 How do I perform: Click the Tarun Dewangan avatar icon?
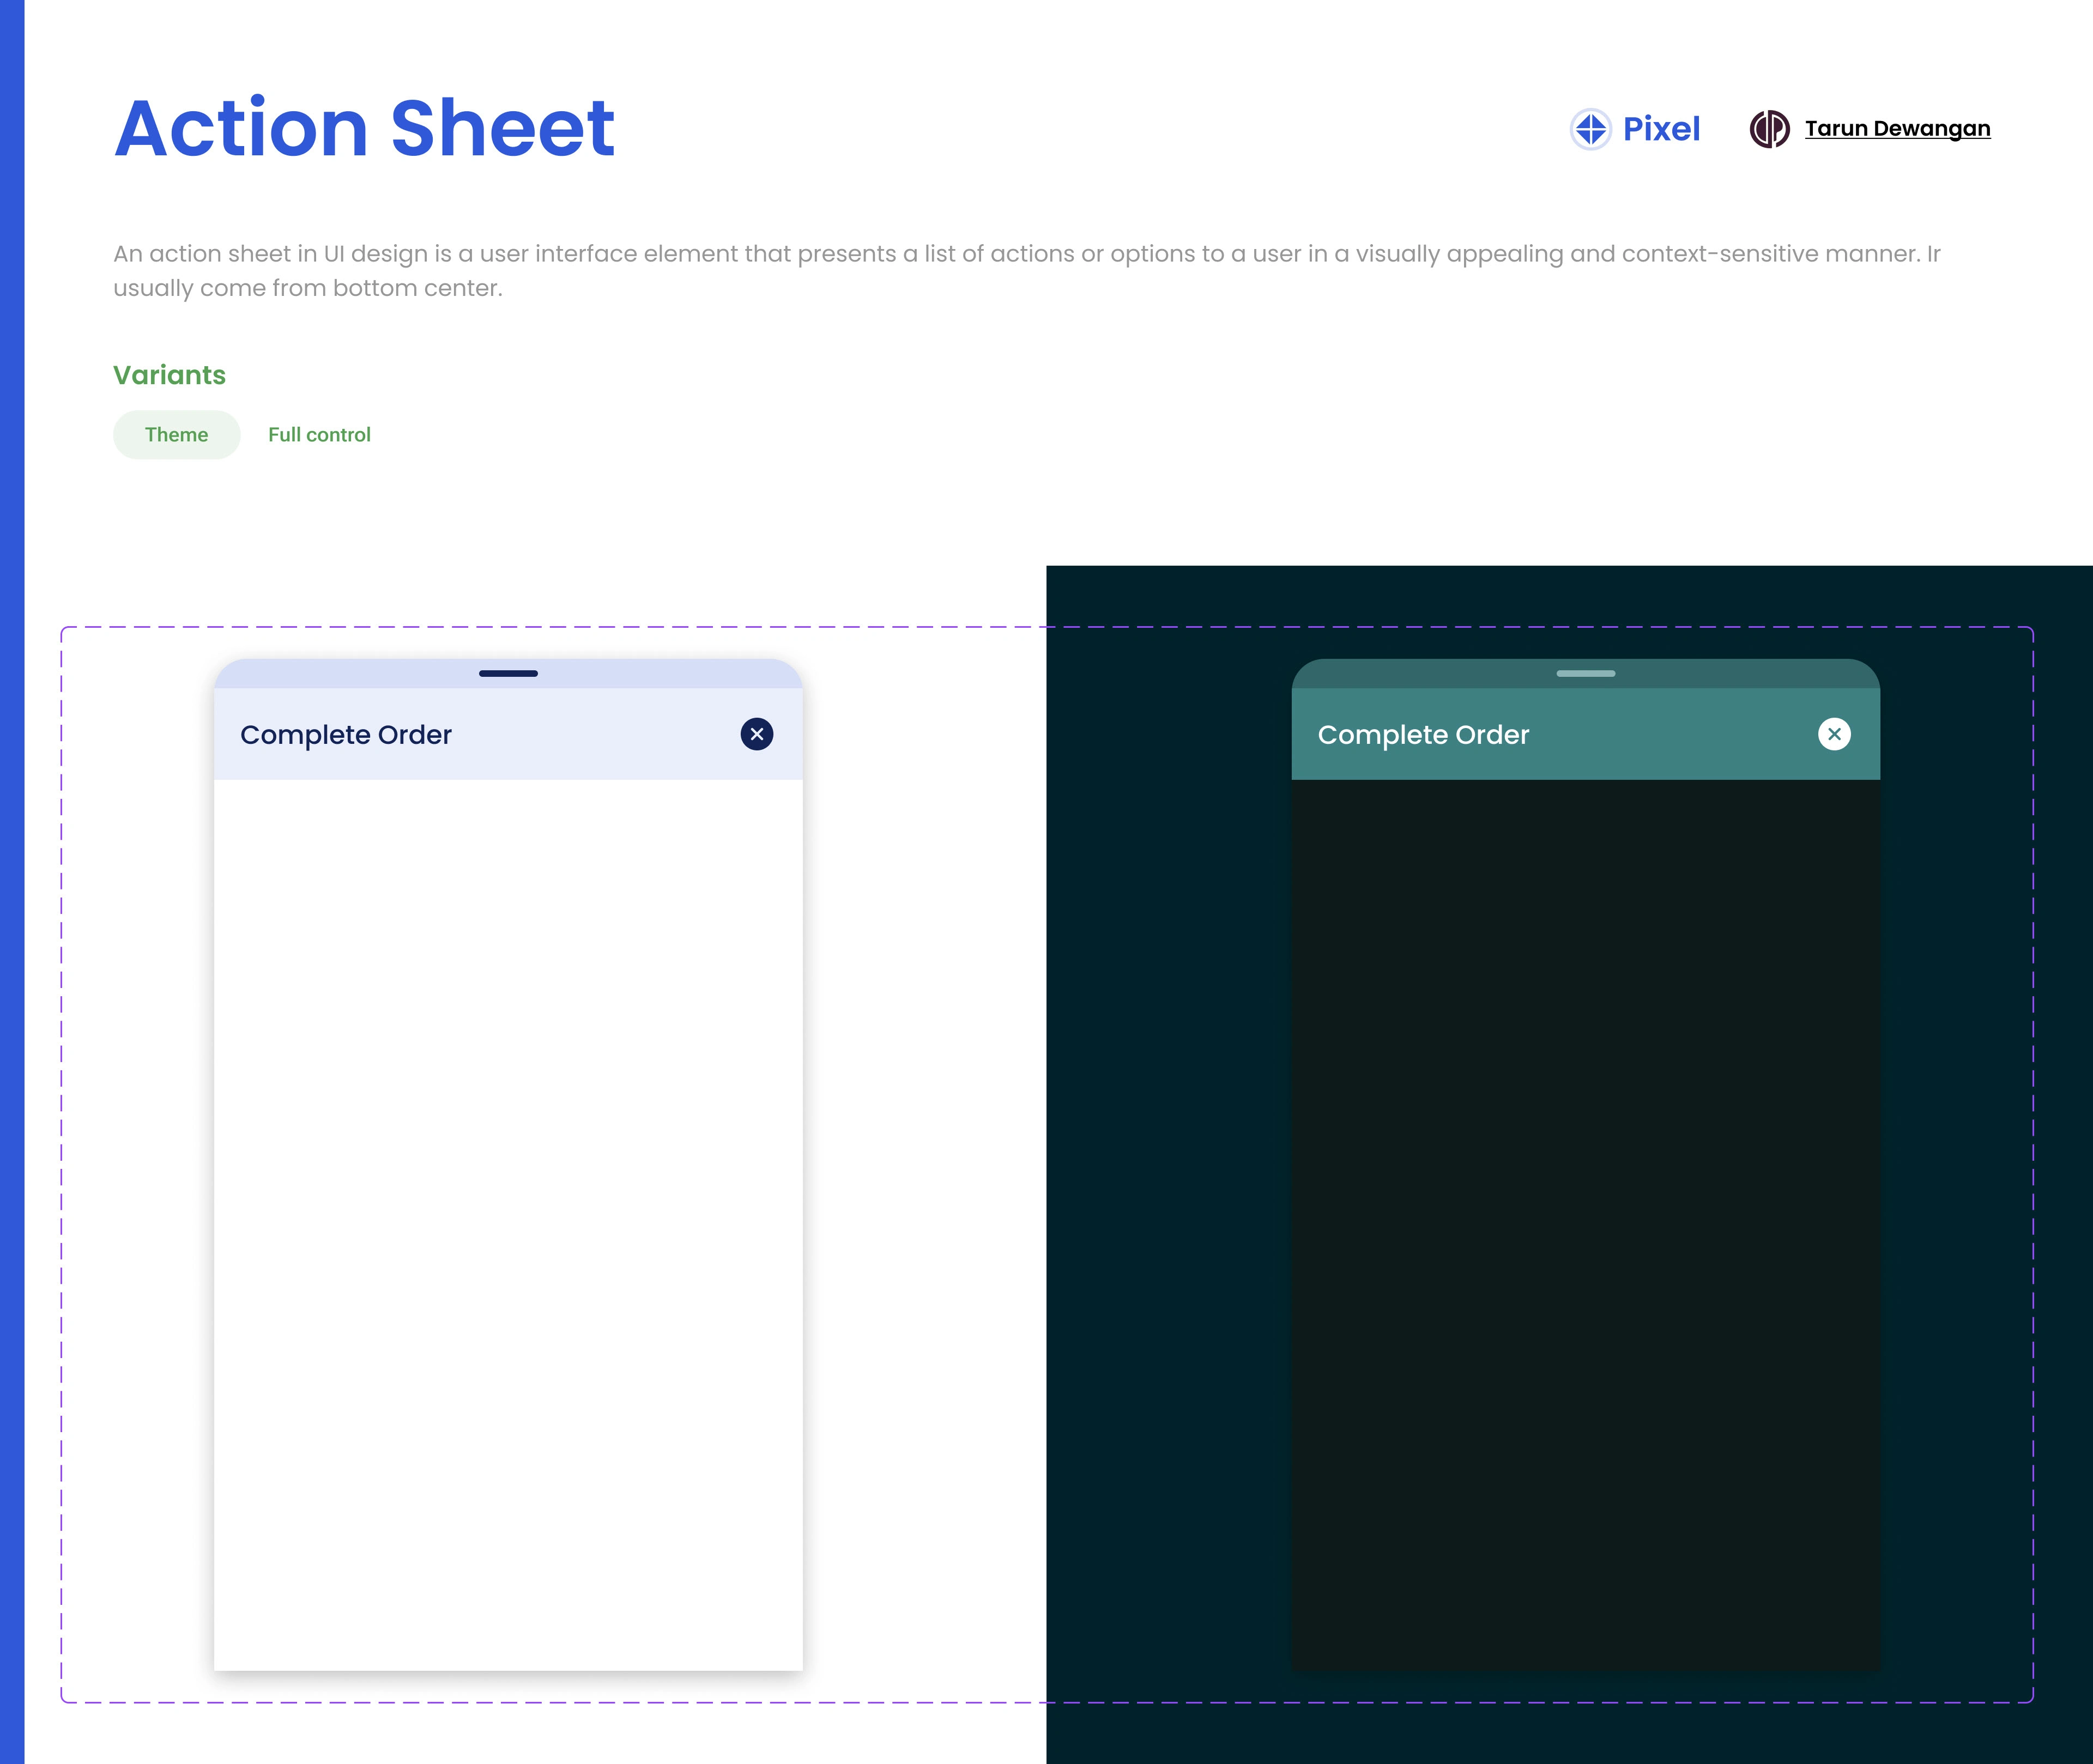click(x=1769, y=129)
